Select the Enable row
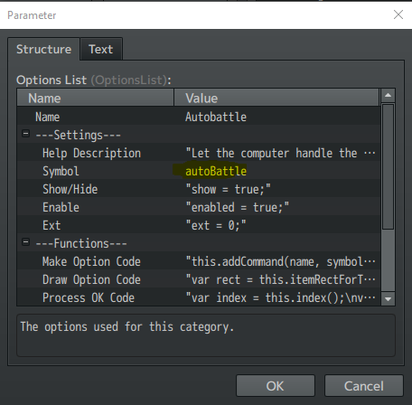412x405 pixels. pyautogui.click(x=199, y=207)
